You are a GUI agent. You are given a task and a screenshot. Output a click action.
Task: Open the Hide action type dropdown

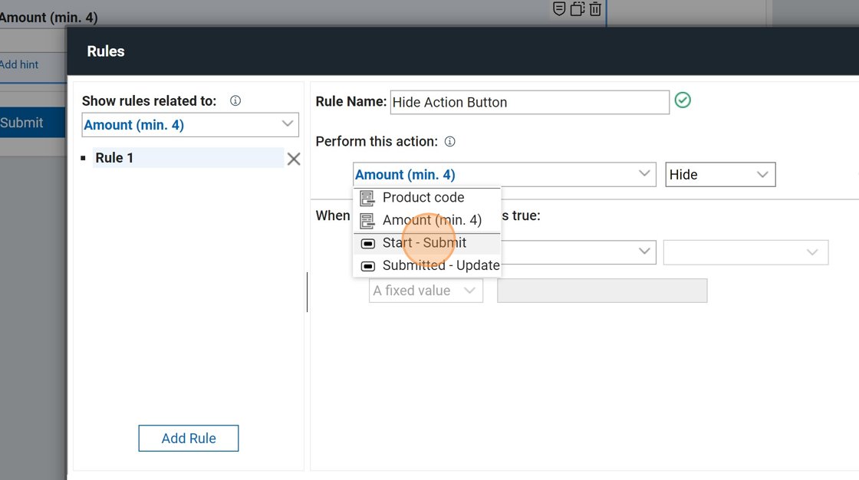coord(719,175)
